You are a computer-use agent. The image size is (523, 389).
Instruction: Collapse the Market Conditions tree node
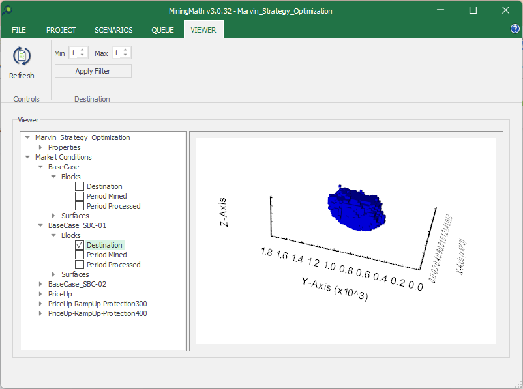pyautogui.click(x=27, y=157)
